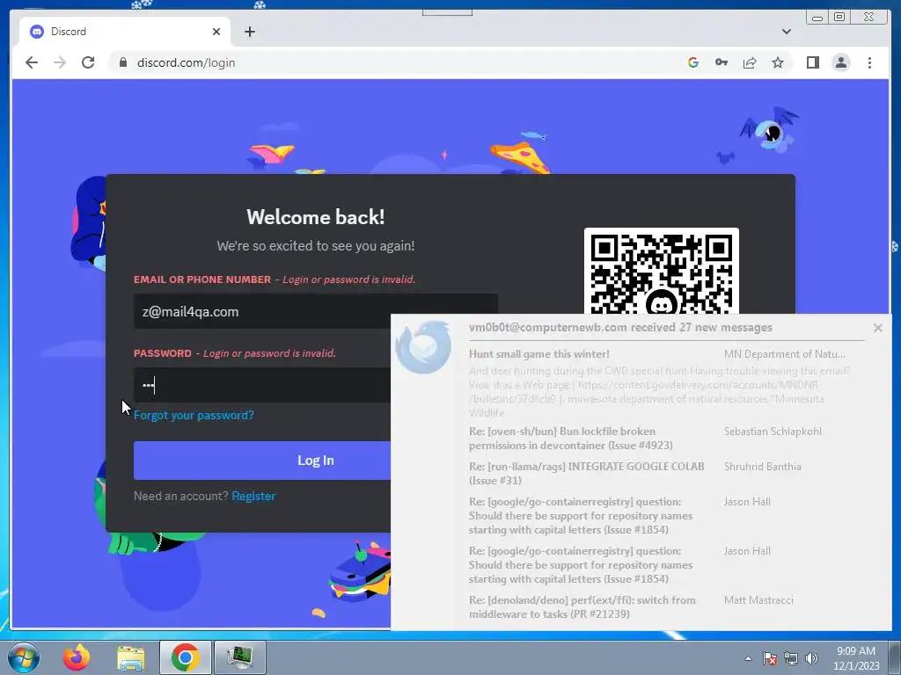This screenshot has width=901, height=675.
Task: Open Windows Explorer from the taskbar
Action: click(x=131, y=657)
